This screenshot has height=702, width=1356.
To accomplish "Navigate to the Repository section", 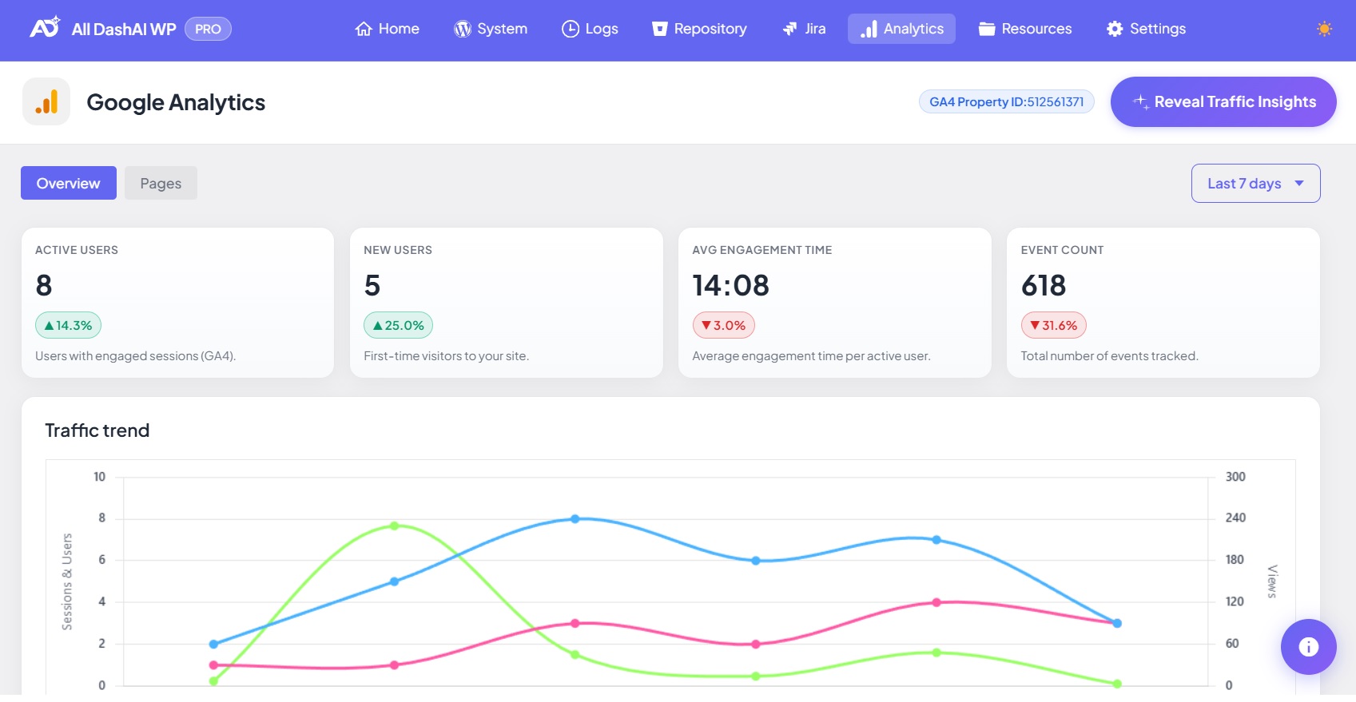I will coord(699,29).
